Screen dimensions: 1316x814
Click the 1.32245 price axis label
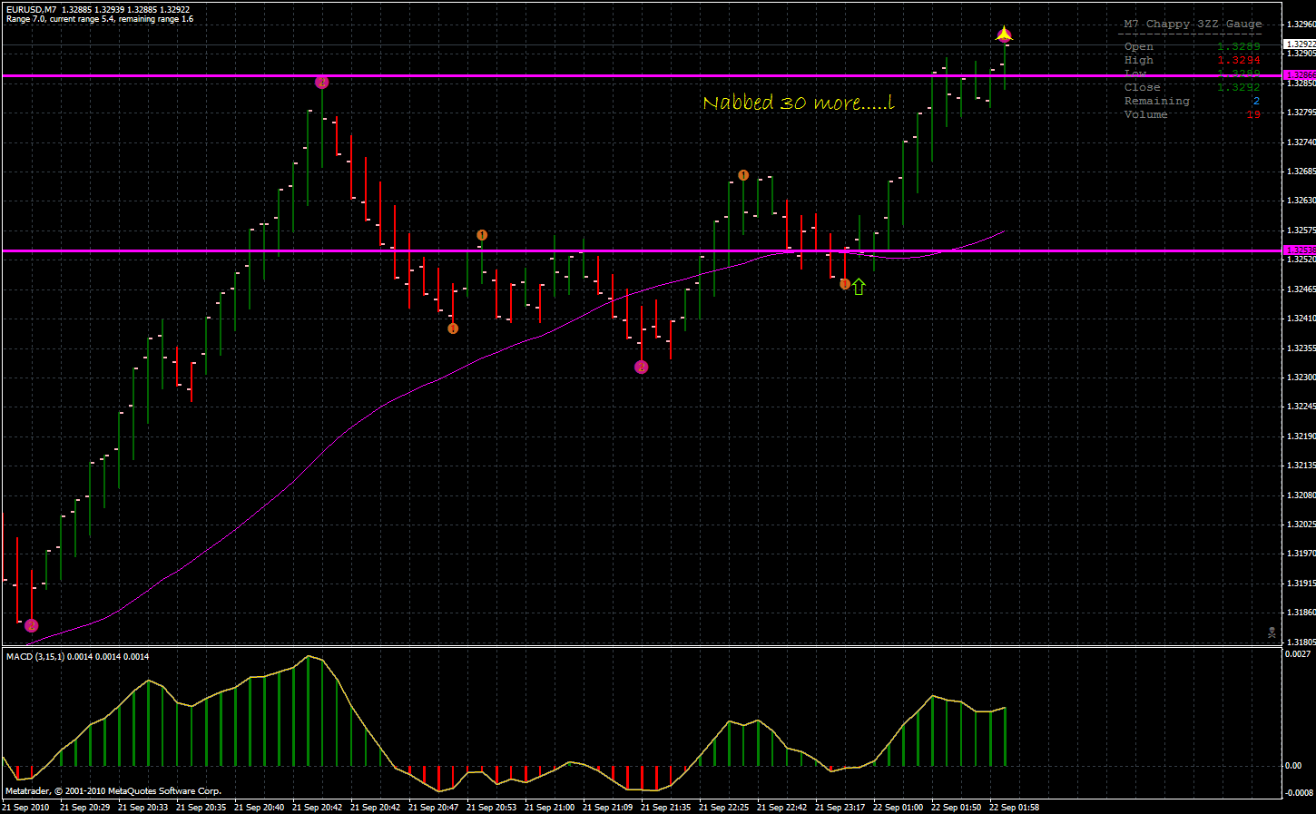[1301, 407]
